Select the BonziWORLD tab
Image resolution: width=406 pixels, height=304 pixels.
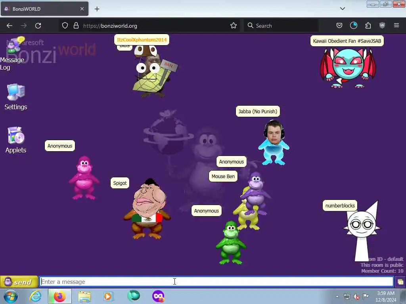[44, 9]
